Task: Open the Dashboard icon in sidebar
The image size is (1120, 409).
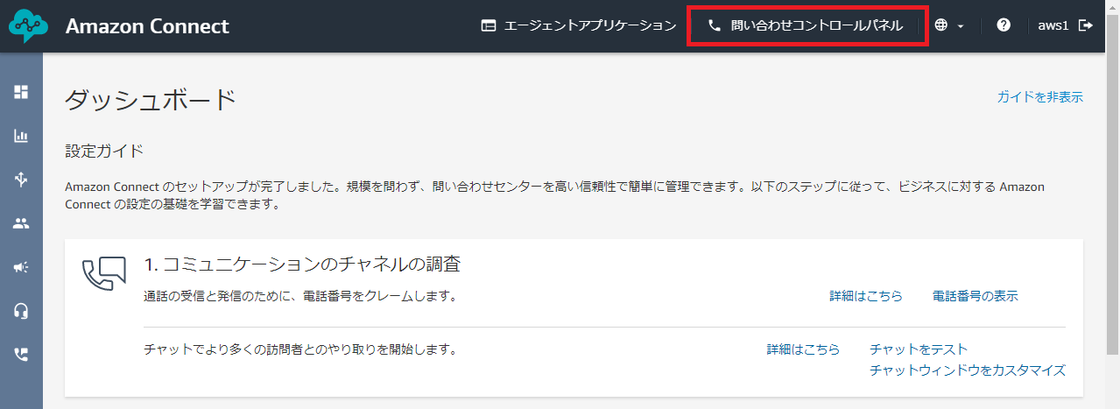Action: (x=21, y=92)
